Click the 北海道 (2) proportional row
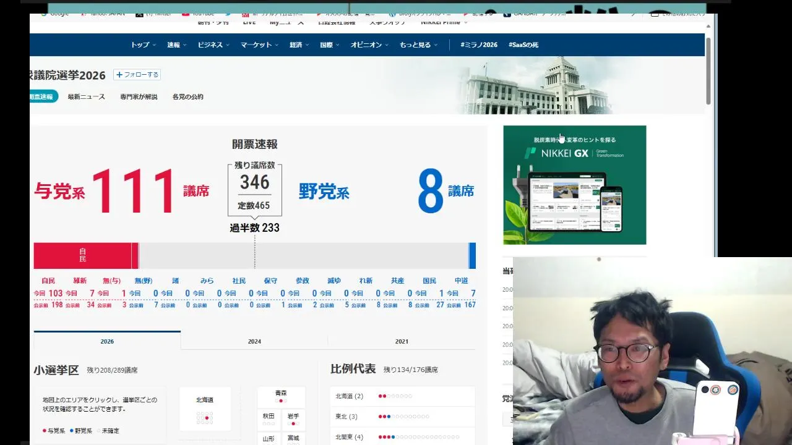 [402, 396]
